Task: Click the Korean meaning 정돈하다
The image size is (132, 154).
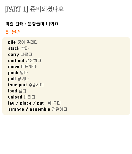Action: coord(33,61)
